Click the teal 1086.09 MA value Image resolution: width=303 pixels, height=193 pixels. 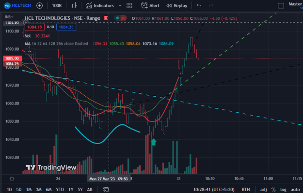coord(166,44)
